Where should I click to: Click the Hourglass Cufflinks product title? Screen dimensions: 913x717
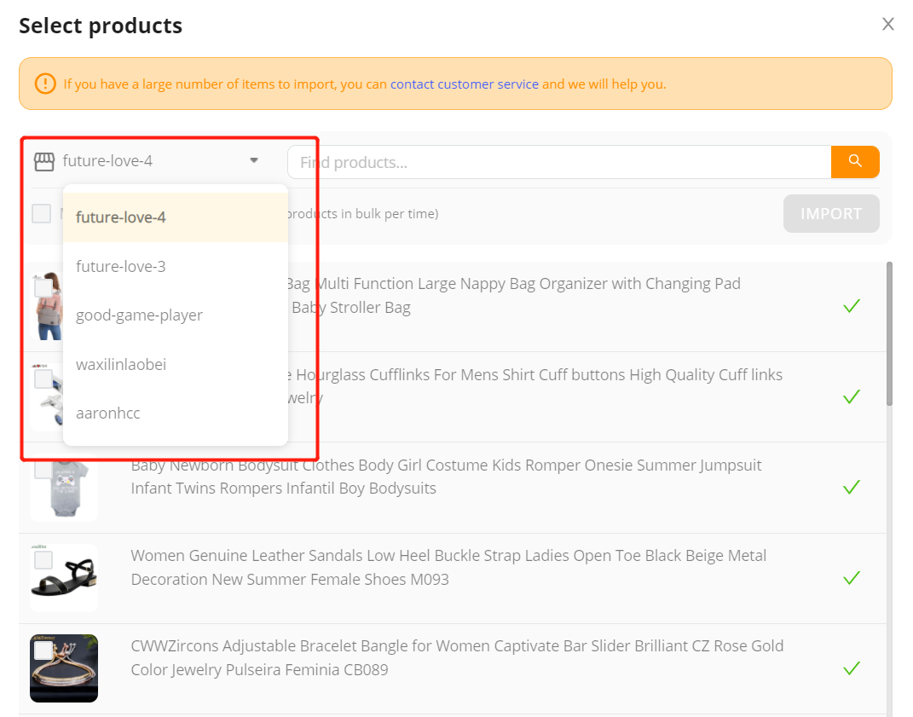tap(535, 386)
